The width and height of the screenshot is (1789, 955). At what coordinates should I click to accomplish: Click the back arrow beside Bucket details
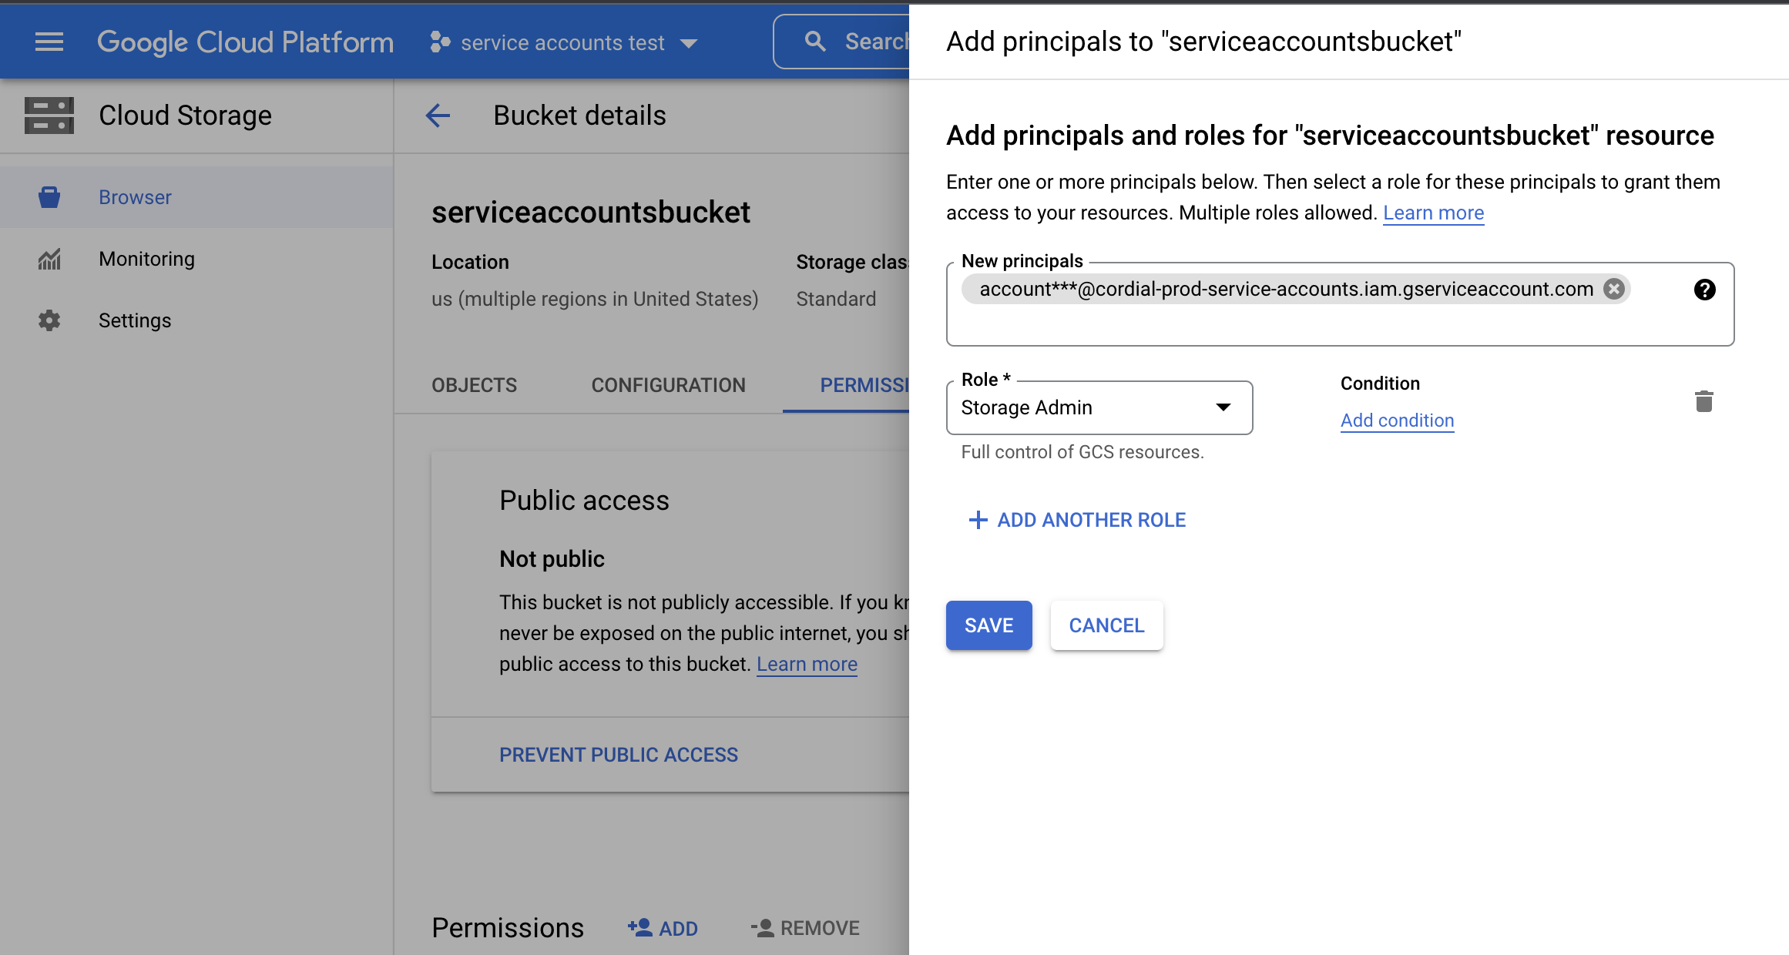point(438,116)
